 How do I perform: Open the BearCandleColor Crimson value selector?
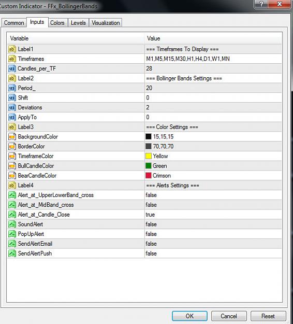tap(213, 176)
